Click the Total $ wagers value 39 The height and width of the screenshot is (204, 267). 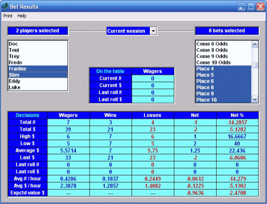68,129
